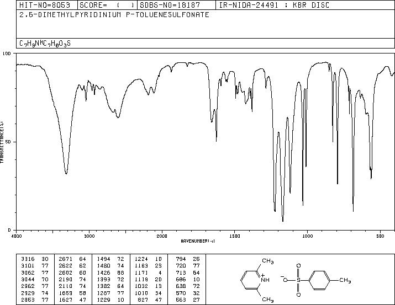This screenshot has height=305, width=395.
Task: Click the WAVENUMBER axis title
Action: coord(198,241)
